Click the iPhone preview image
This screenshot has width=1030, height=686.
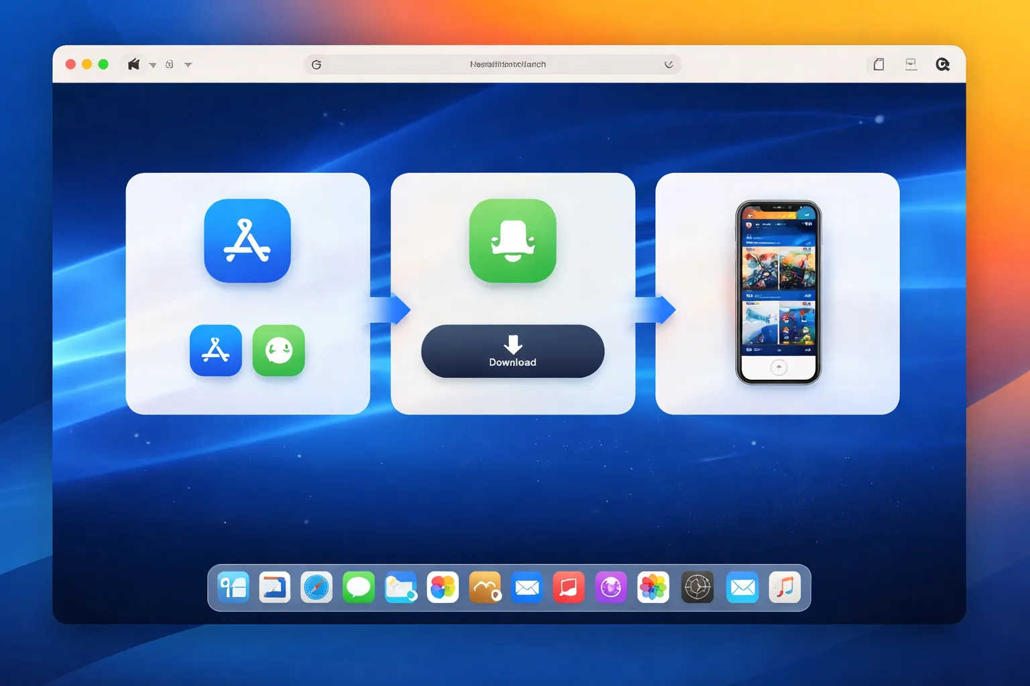(x=779, y=293)
